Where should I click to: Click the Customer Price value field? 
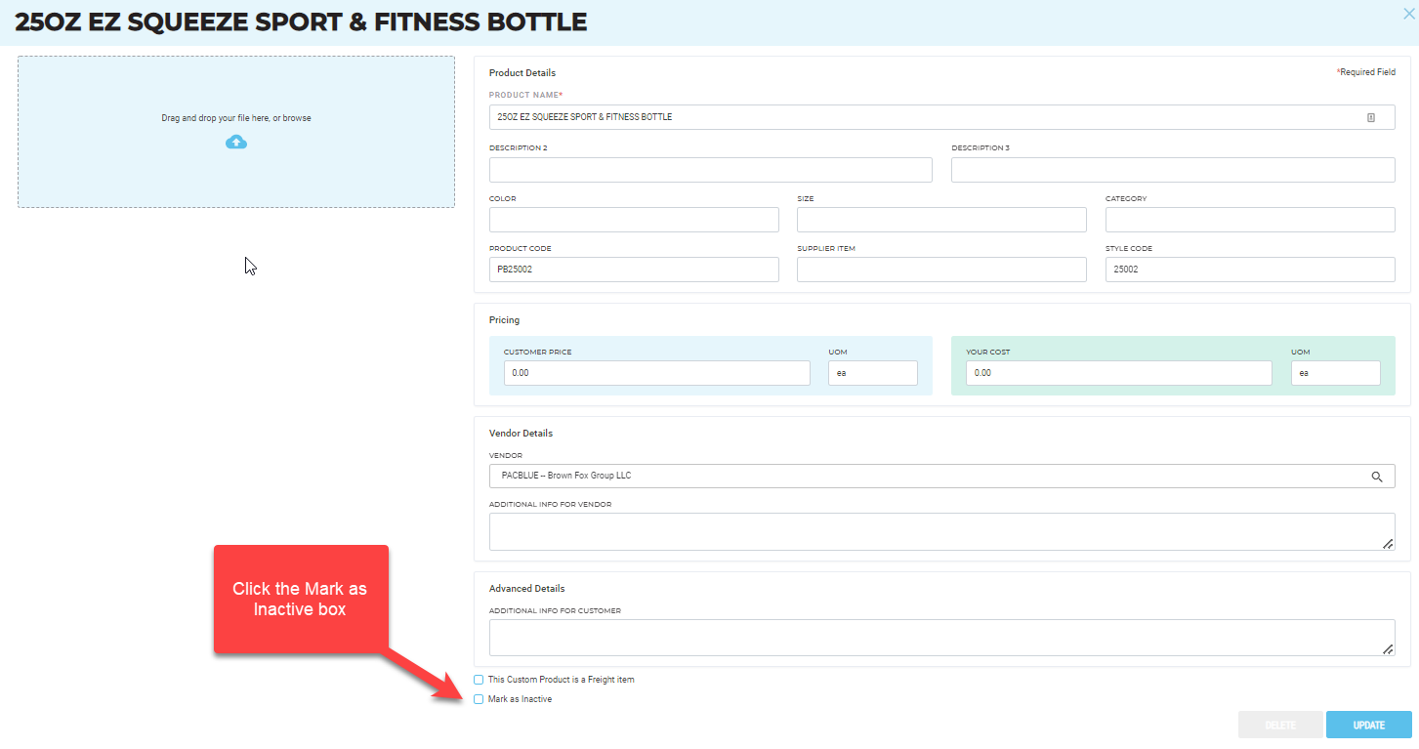[656, 372]
